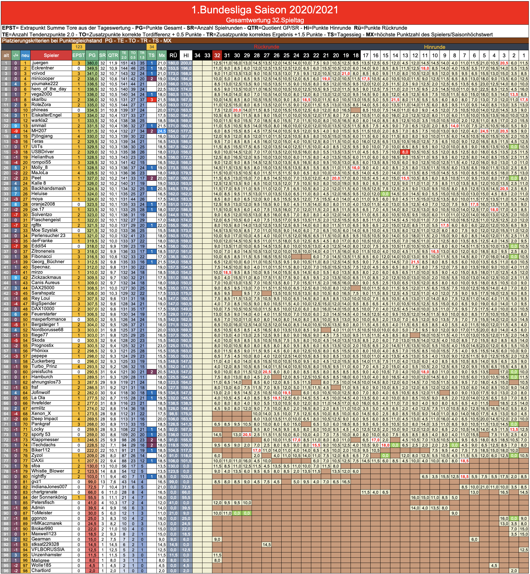Select player 'youmake222'
Screen dimensions: 530x574
point(51,84)
